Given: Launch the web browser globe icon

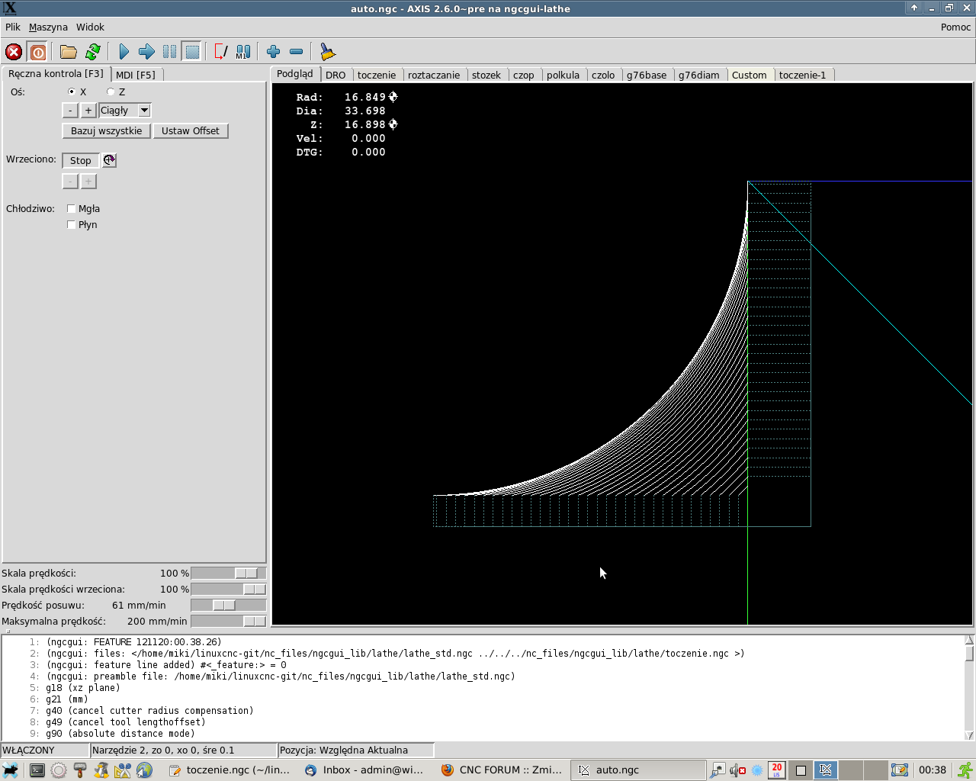Looking at the screenshot, I should [144, 770].
